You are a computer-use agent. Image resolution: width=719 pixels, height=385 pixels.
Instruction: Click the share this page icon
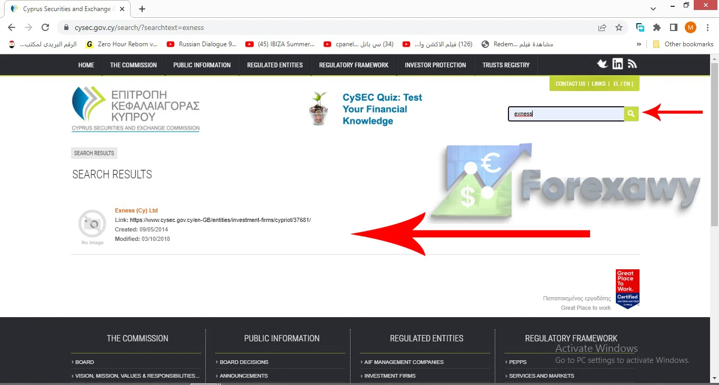[602, 27]
